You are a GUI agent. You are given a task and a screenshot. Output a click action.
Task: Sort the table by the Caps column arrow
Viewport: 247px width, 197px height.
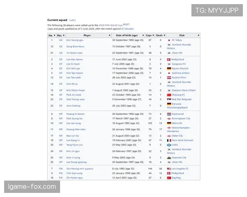tap(153, 35)
